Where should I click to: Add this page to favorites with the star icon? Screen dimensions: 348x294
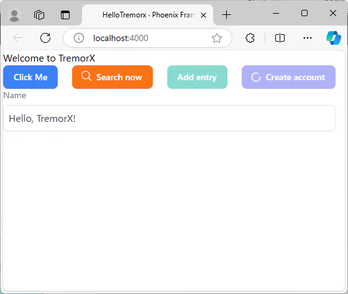click(217, 38)
